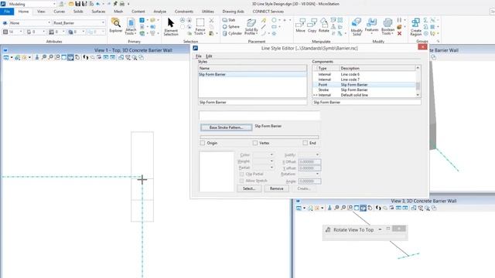The height and width of the screenshot is (278, 495).
Task: Select the Line code 6 component row
Action: point(364,74)
